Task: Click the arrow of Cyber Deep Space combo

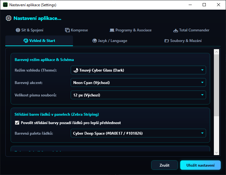Action: click(202, 133)
